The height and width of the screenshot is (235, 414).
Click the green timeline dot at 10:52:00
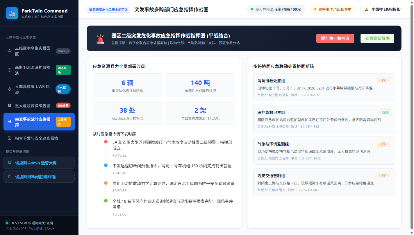pyautogui.click(x=106, y=201)
